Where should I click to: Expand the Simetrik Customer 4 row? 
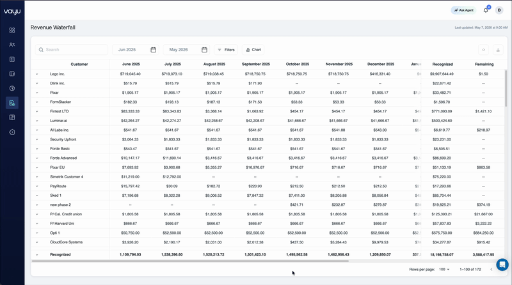pos(37,177)
